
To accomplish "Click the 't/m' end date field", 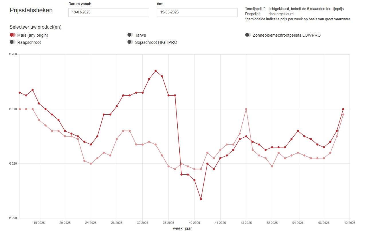I will pos(197,12).
